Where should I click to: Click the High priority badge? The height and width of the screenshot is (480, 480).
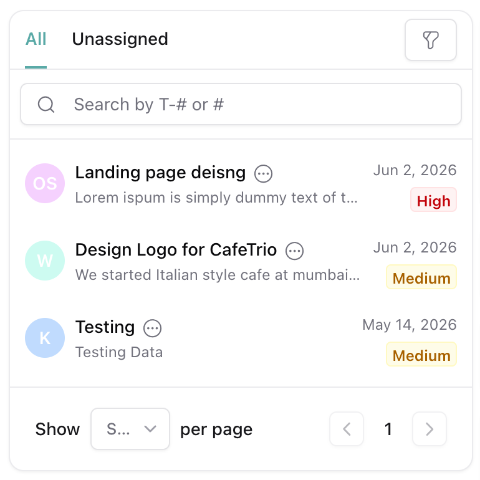tap(433, 199)
